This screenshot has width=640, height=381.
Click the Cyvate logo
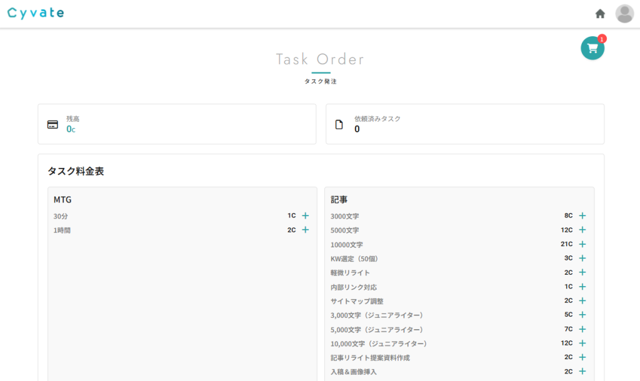[x=36, y=13]
